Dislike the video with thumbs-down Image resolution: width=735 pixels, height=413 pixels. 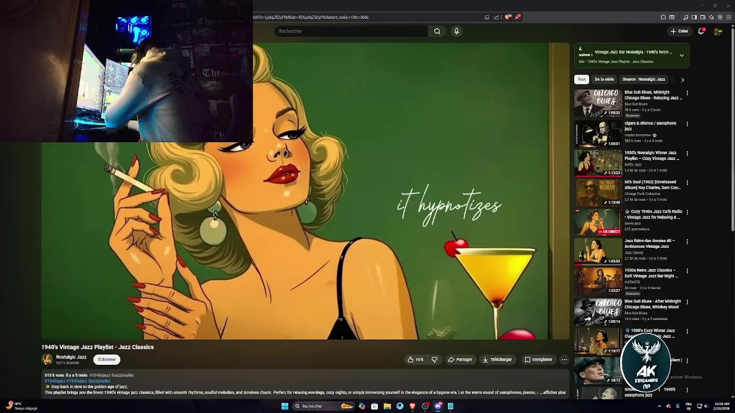(x=435, y=360)
